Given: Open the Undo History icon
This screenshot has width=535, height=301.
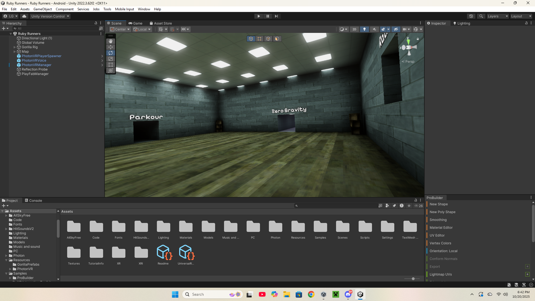Looking at the screenshot, I should click(x=471, y=16).
